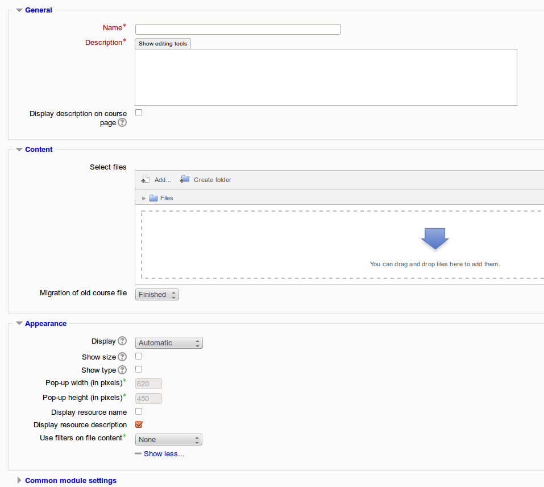The height and width of the screenshot is (487, 544).
Task: Click the minus icon beside Show less
Action: (138, 453)
